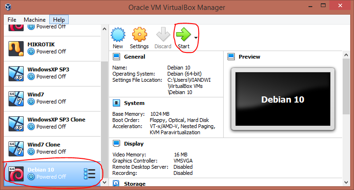Open the Start button dropdown arrow
Screen dimensions: 354x190
196,38
